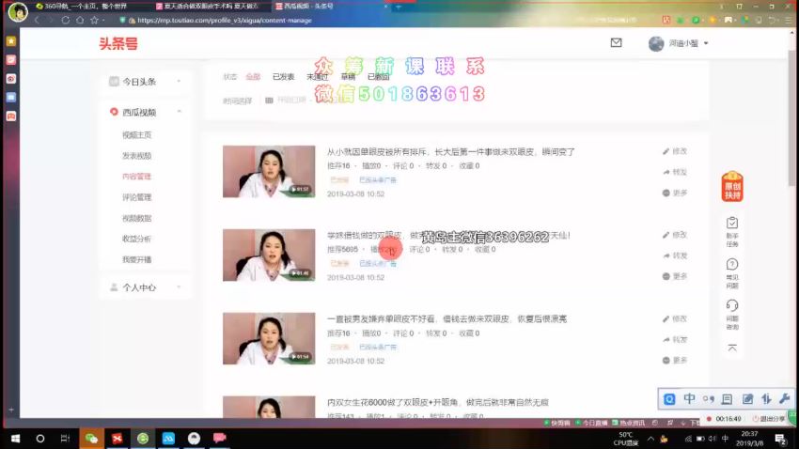Open the 常见问题 help icon

[732, 273]
